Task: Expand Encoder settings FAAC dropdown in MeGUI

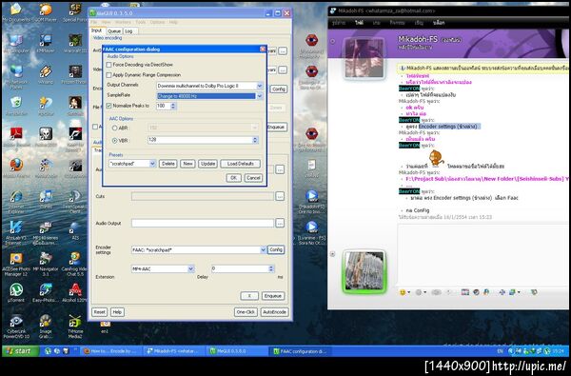Action: pyautogui.click(x=263, y=250)
